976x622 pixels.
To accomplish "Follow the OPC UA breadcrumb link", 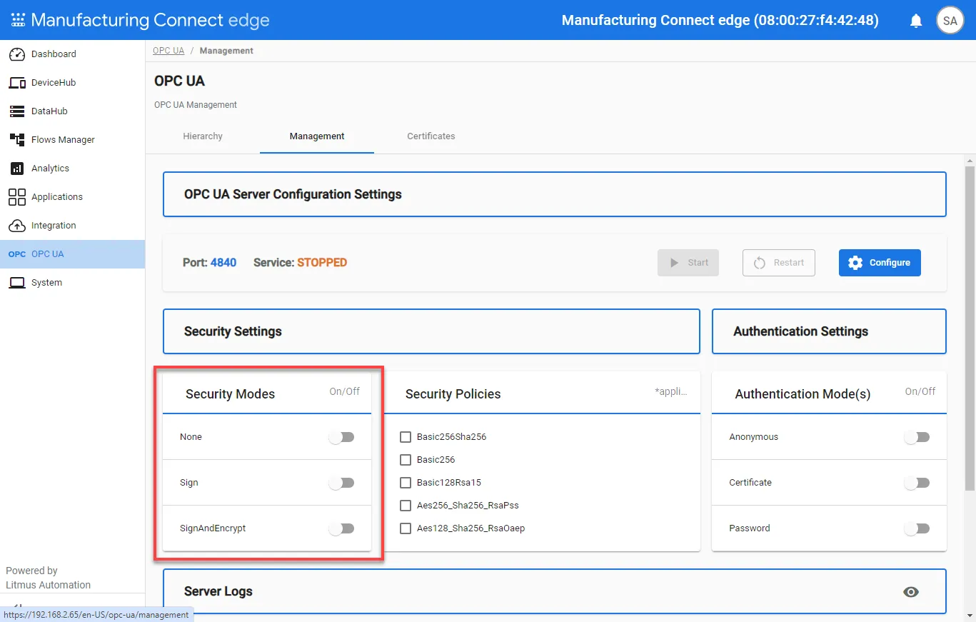I will click(169, 51).
